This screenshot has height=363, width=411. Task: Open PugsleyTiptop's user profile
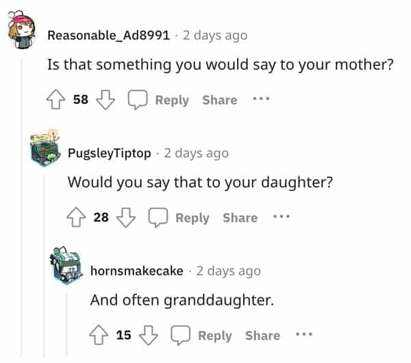[x=110, y=153]
